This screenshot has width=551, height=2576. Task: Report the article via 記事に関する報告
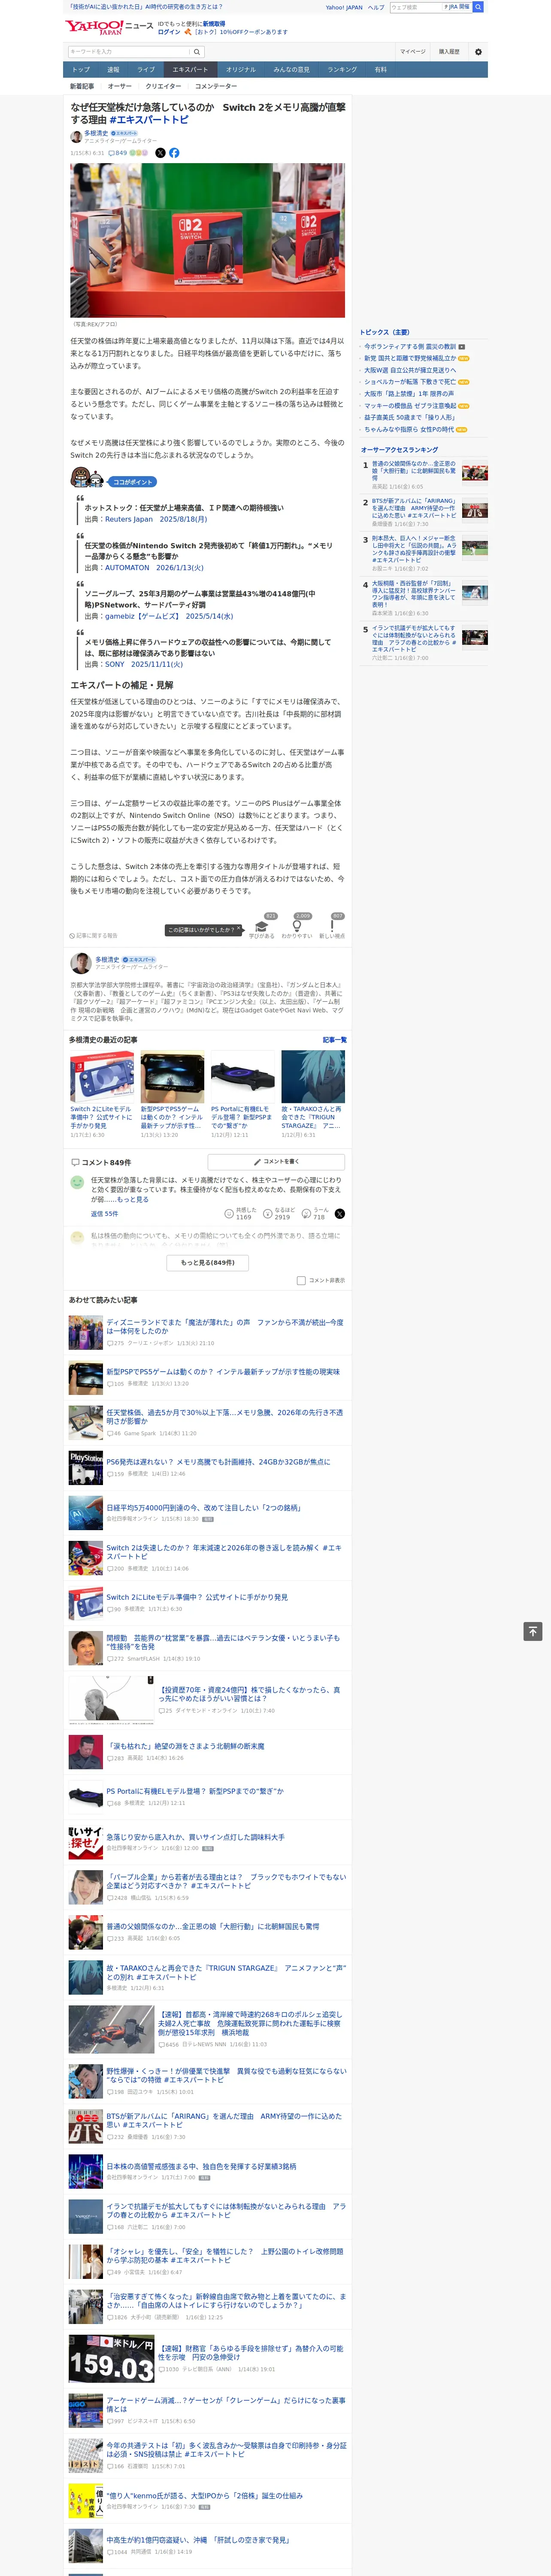point(94,936)
